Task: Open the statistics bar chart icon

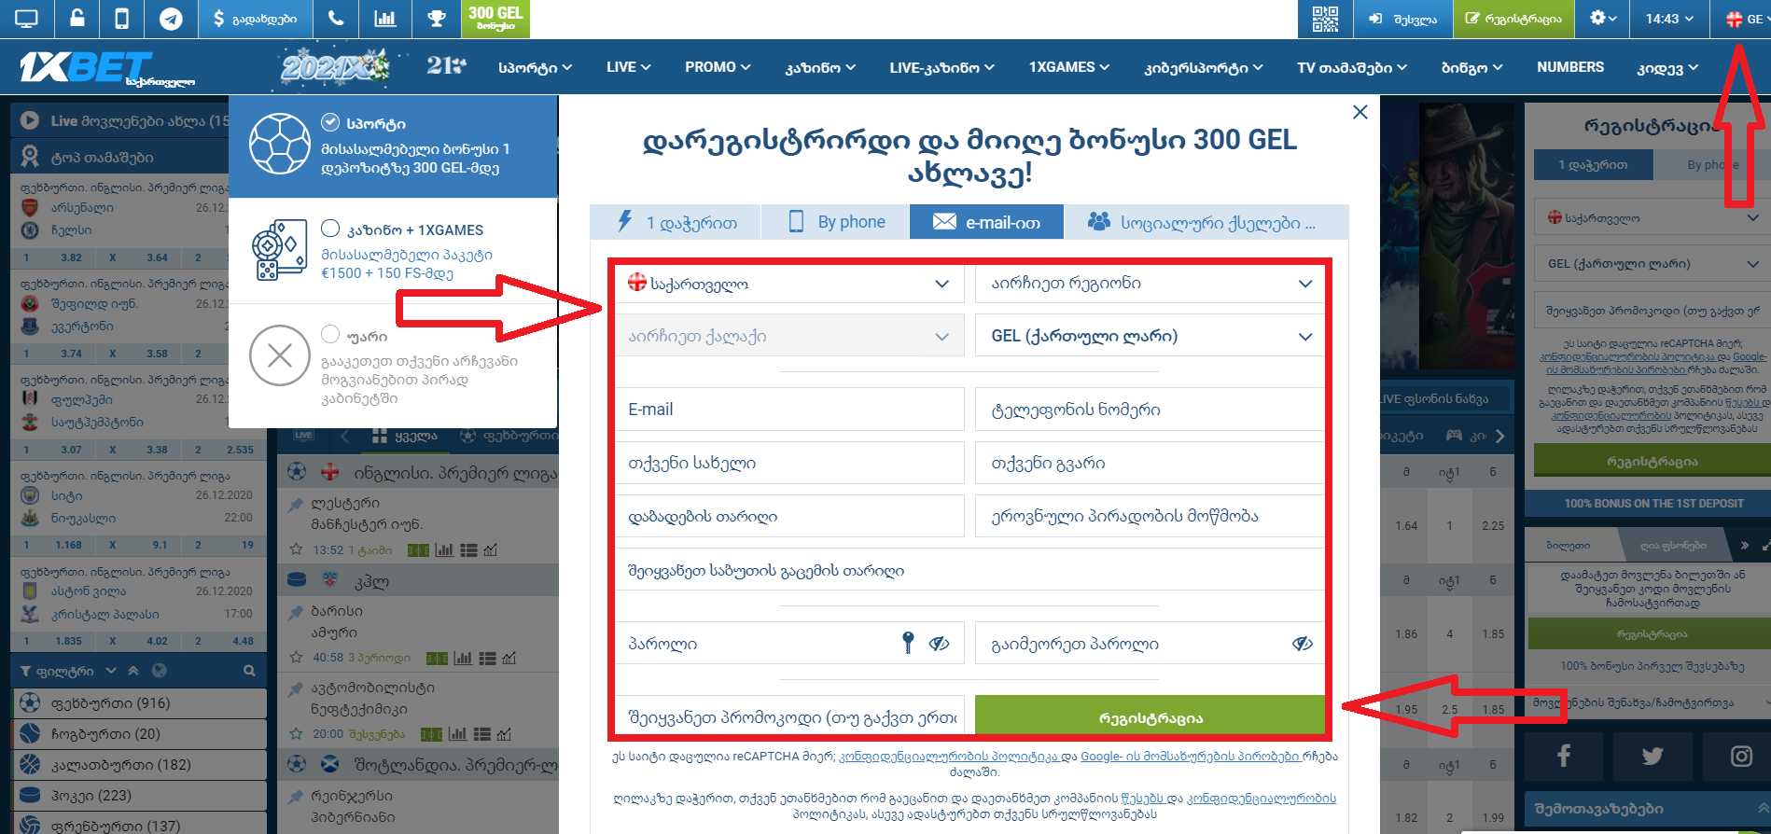Action: point(384,19)
